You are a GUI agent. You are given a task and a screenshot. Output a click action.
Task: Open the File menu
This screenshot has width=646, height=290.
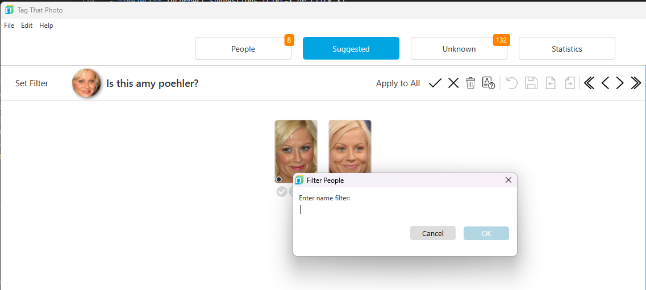coord(9,26)
